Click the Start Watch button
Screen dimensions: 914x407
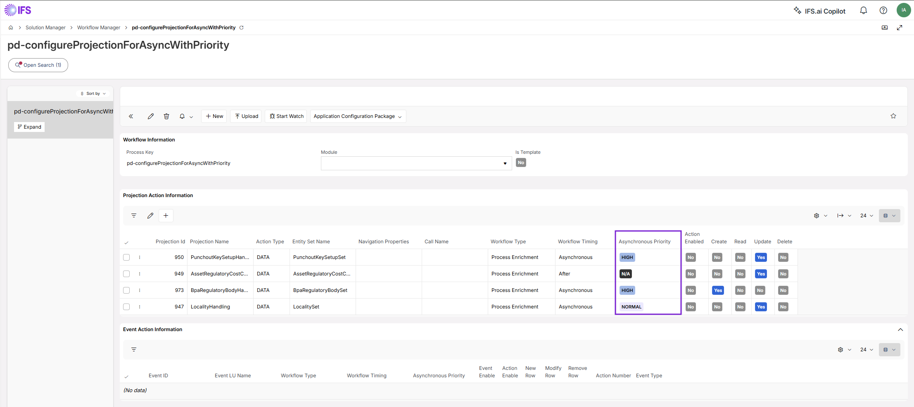coord(286,116)
